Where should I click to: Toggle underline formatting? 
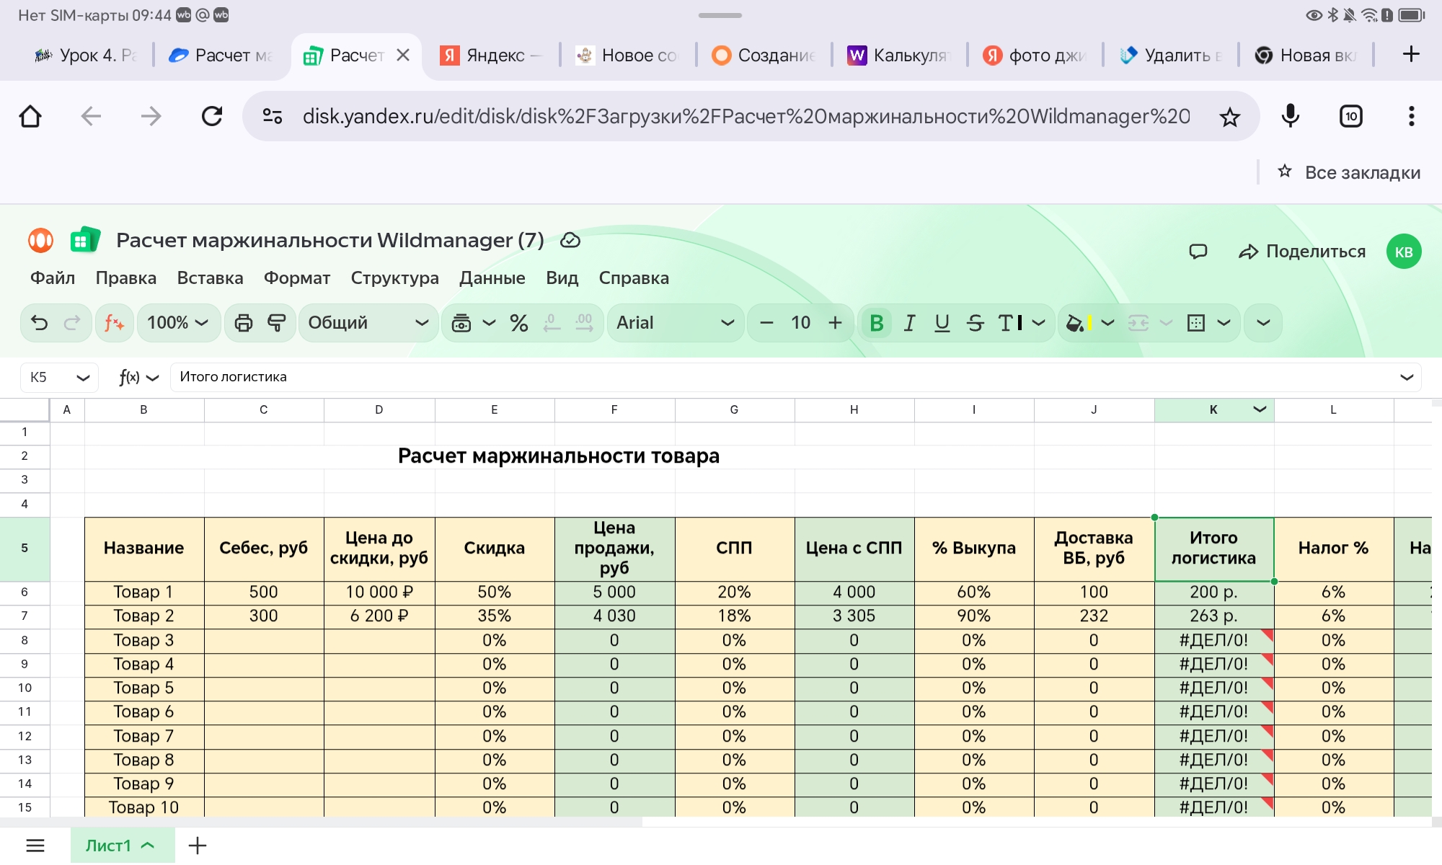coord(942,323)
